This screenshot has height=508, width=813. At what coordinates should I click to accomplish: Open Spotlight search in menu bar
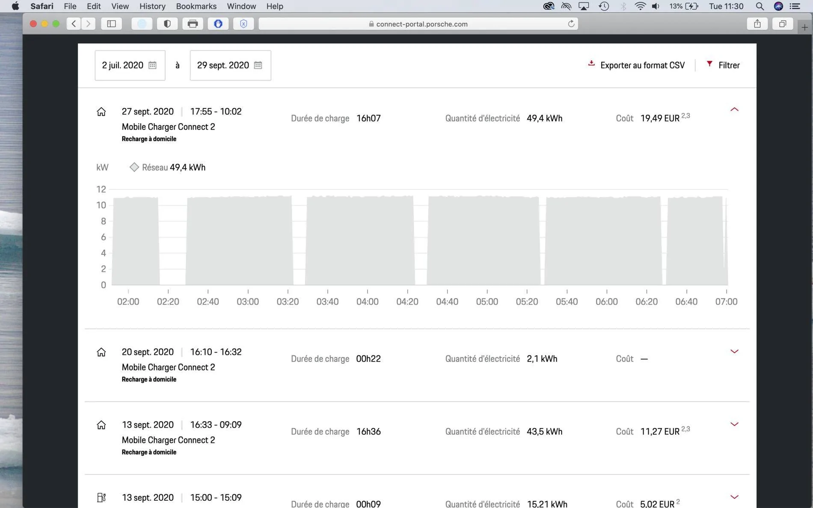click(760, 6)
